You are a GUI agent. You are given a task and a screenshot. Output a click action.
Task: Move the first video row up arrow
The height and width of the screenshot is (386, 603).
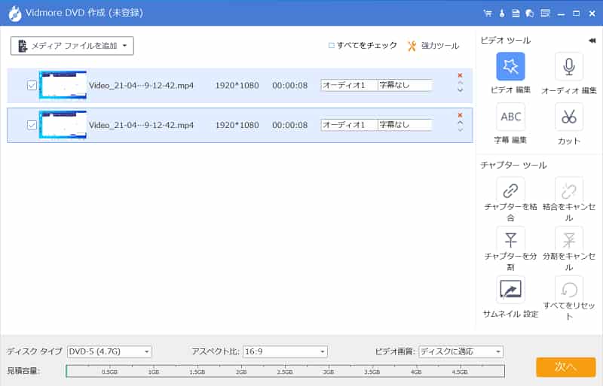[x=460, y=83]
